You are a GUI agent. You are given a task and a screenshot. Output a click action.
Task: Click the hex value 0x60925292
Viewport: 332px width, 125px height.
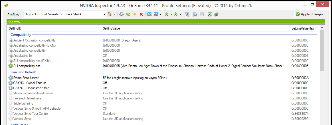point(300,119)
